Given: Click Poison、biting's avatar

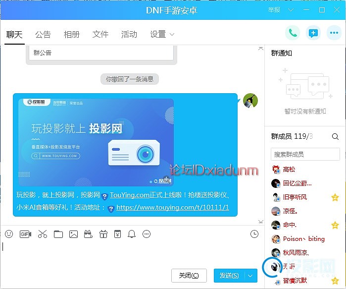Looking at the screenshot, I should tap(276, 239).
